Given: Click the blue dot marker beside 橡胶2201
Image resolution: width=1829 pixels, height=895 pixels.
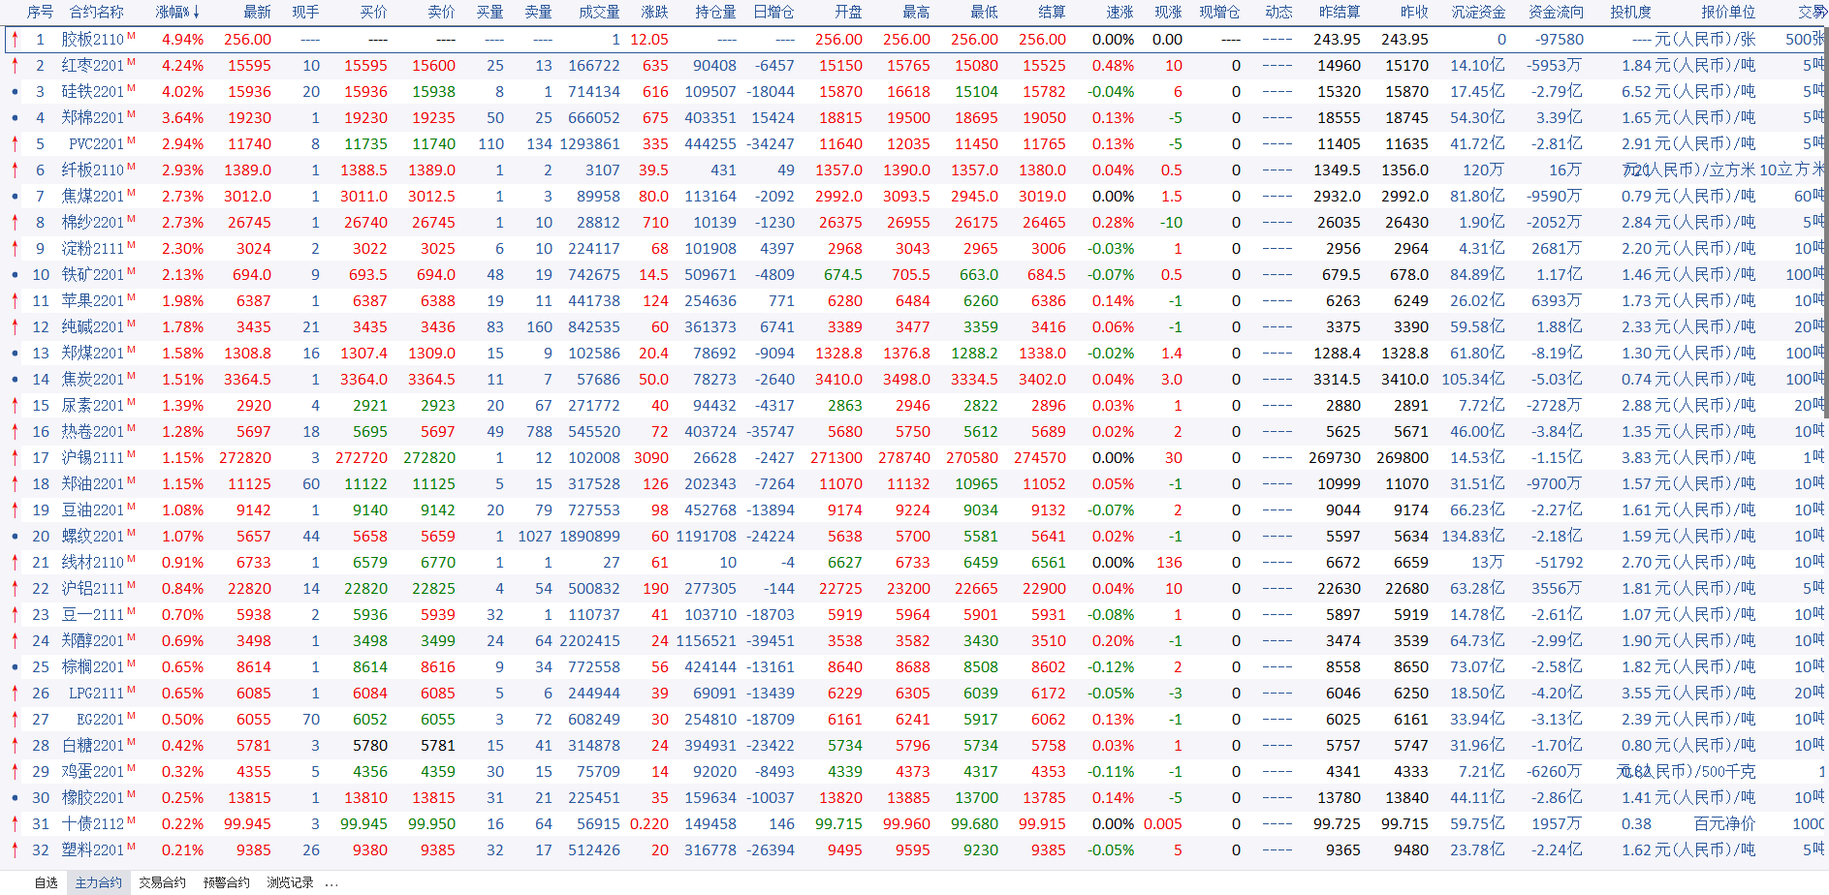Looking at the screenshot, I should (x=15, y=798).
